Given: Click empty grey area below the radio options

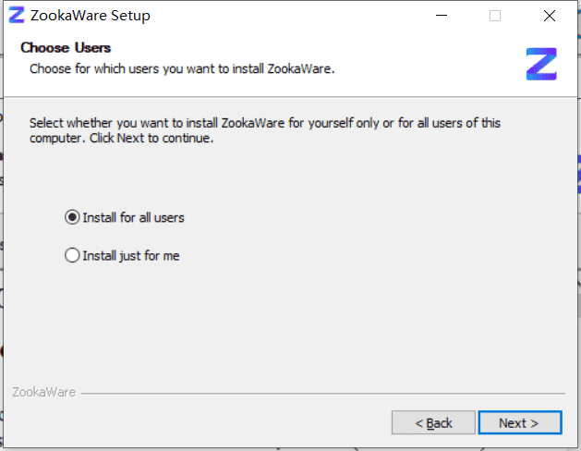Looking at the screenshot, I should (x=289, y=323).
